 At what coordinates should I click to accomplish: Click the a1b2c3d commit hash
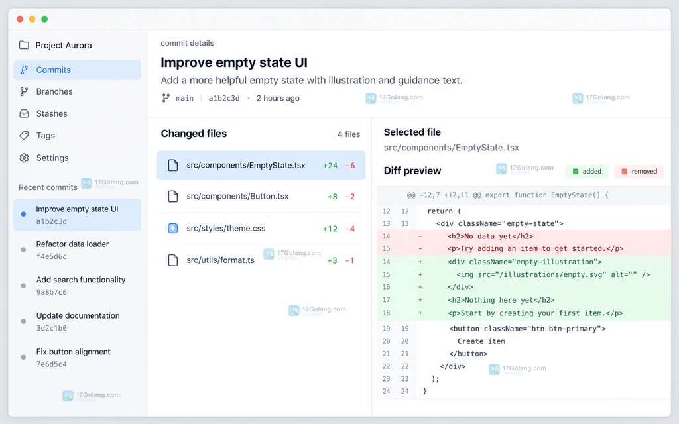pyautogui.click(x=224, y=98)
